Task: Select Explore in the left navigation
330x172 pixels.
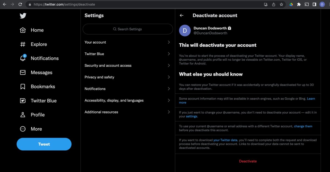Action: tap(39, 44)
